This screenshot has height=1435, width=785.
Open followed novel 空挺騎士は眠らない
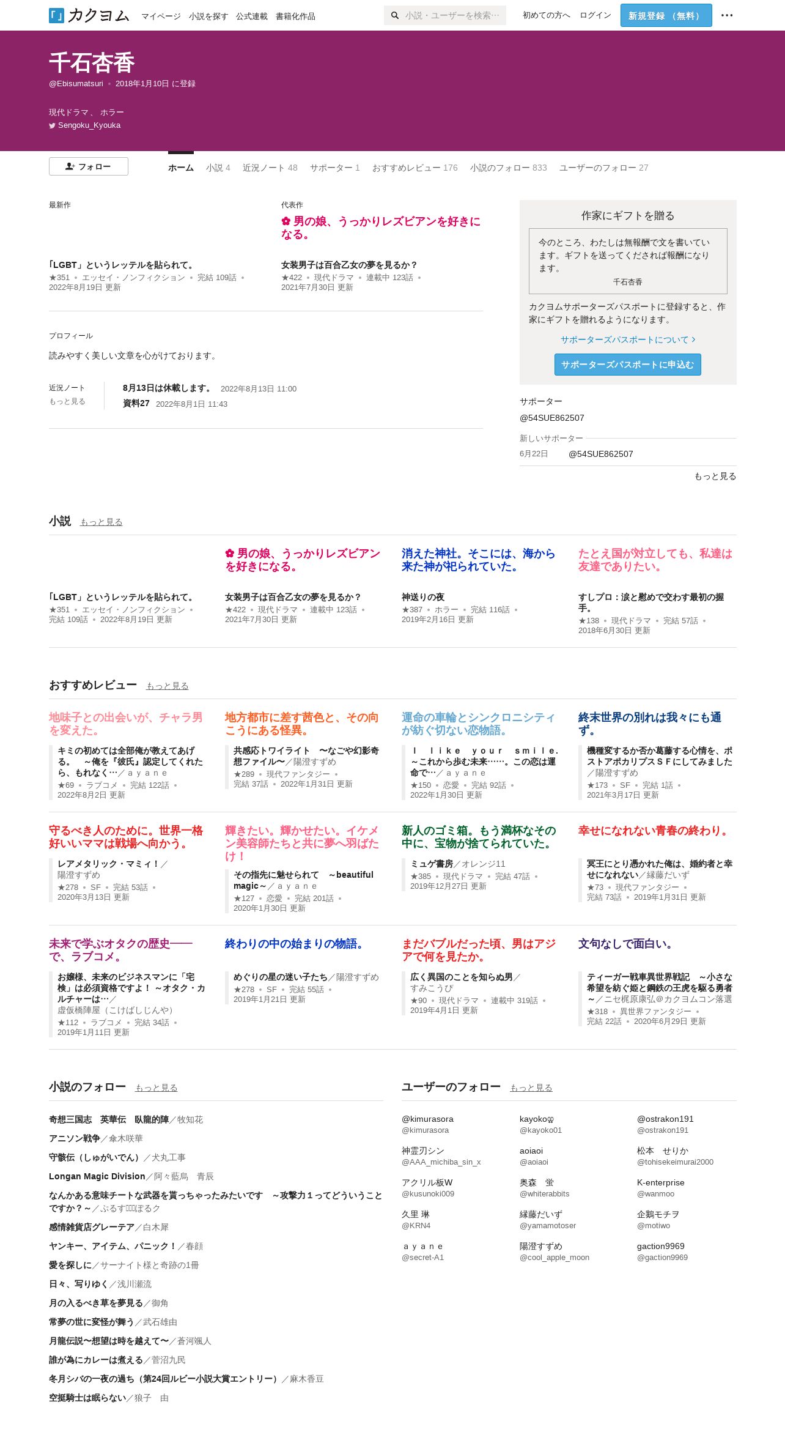87,1398
